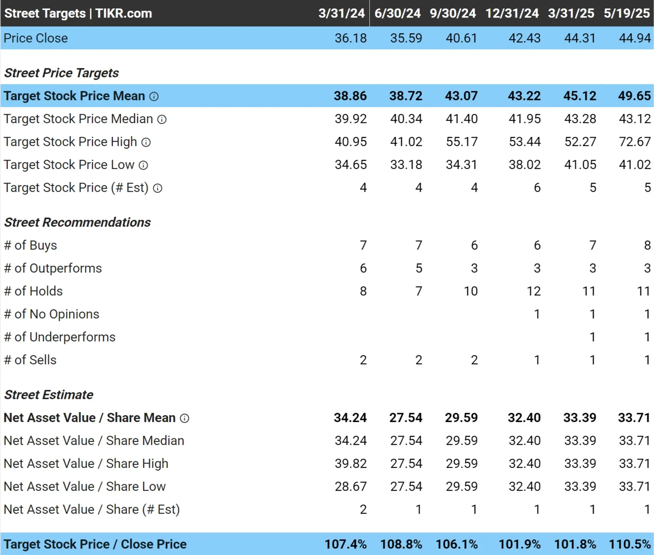Click the # of Underperforms row label
This screenshot has height=555, width=654.
point(60,337)
